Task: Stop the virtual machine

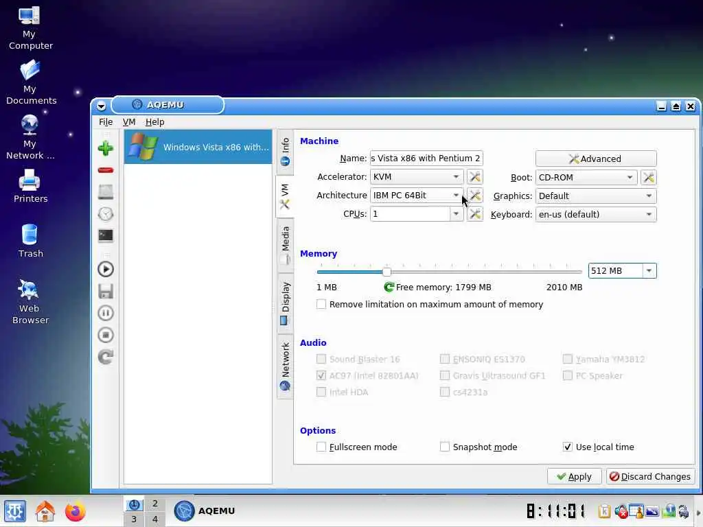Action: (105, 335)
